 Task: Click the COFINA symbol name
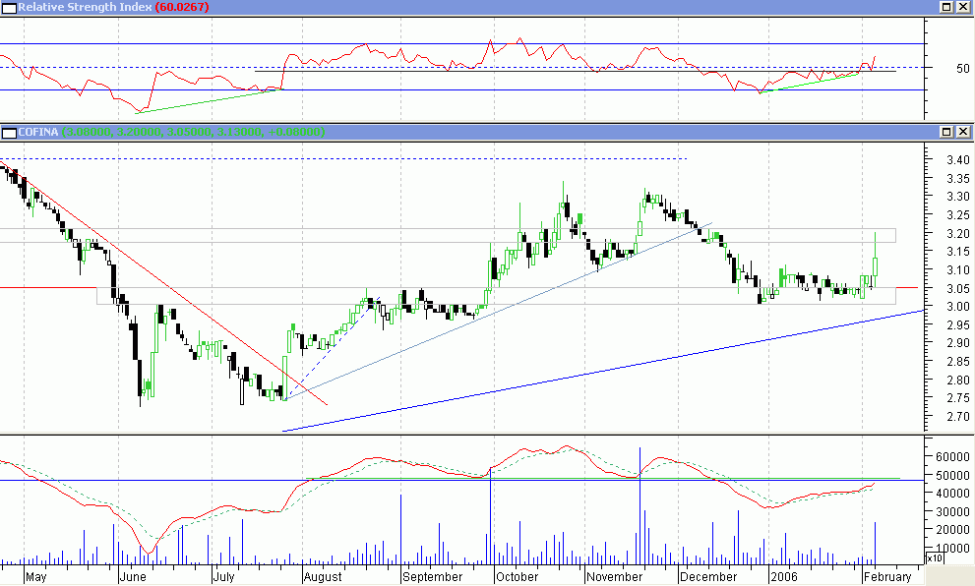[38, 132]
